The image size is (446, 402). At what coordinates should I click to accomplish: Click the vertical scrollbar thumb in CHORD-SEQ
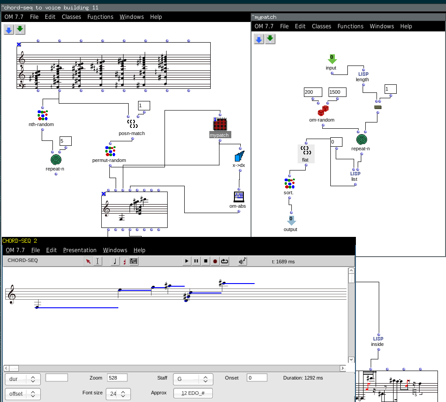point(351,278)
